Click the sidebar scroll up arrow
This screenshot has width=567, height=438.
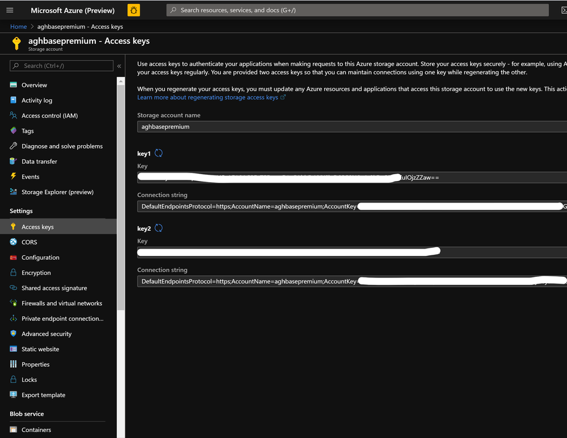pyautogui.click(x=121, y=81)
